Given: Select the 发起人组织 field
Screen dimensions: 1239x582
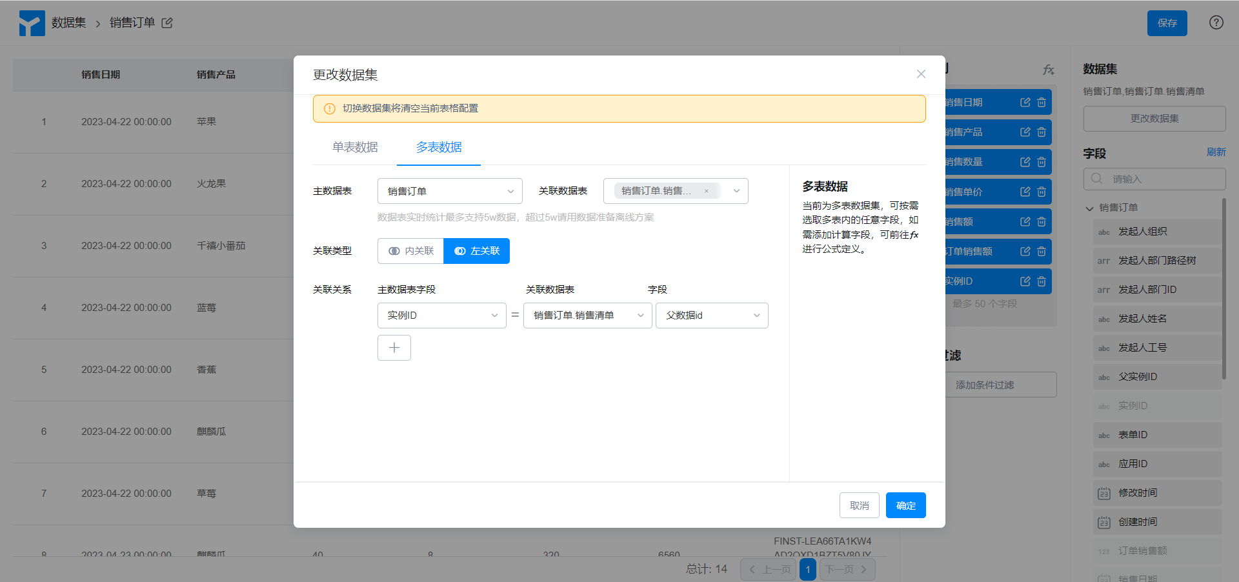Looking at the screenshot, I should [1158, 232].
